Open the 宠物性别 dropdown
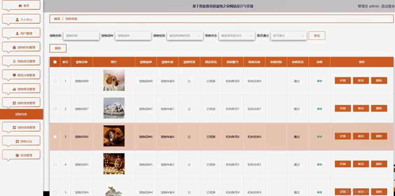This screenshot has height=196, width=395. [x=185, y=36]
